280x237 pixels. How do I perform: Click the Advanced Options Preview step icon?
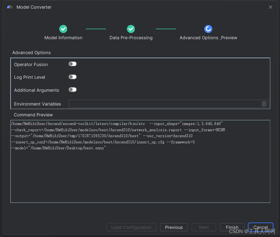208,29
